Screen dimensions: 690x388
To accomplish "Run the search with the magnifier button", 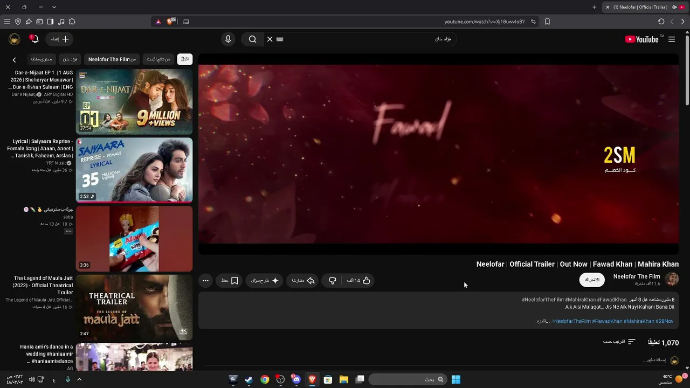I will [252, 39].
